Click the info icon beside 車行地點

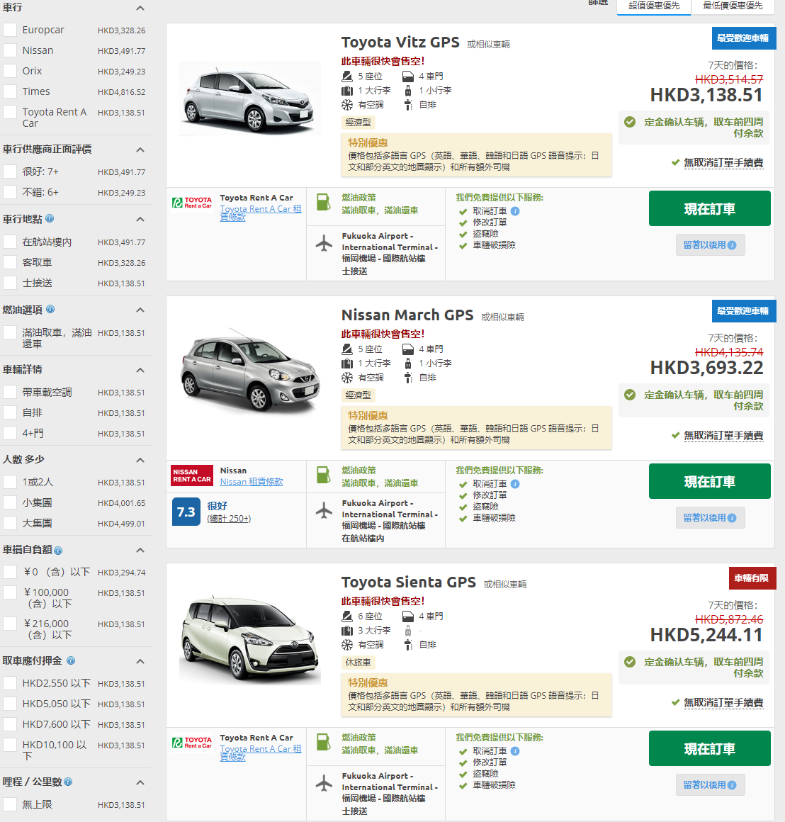coord(50,218)
